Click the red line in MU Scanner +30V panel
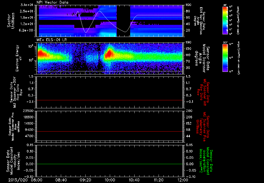Screen dimensions: 264x183 110,100
